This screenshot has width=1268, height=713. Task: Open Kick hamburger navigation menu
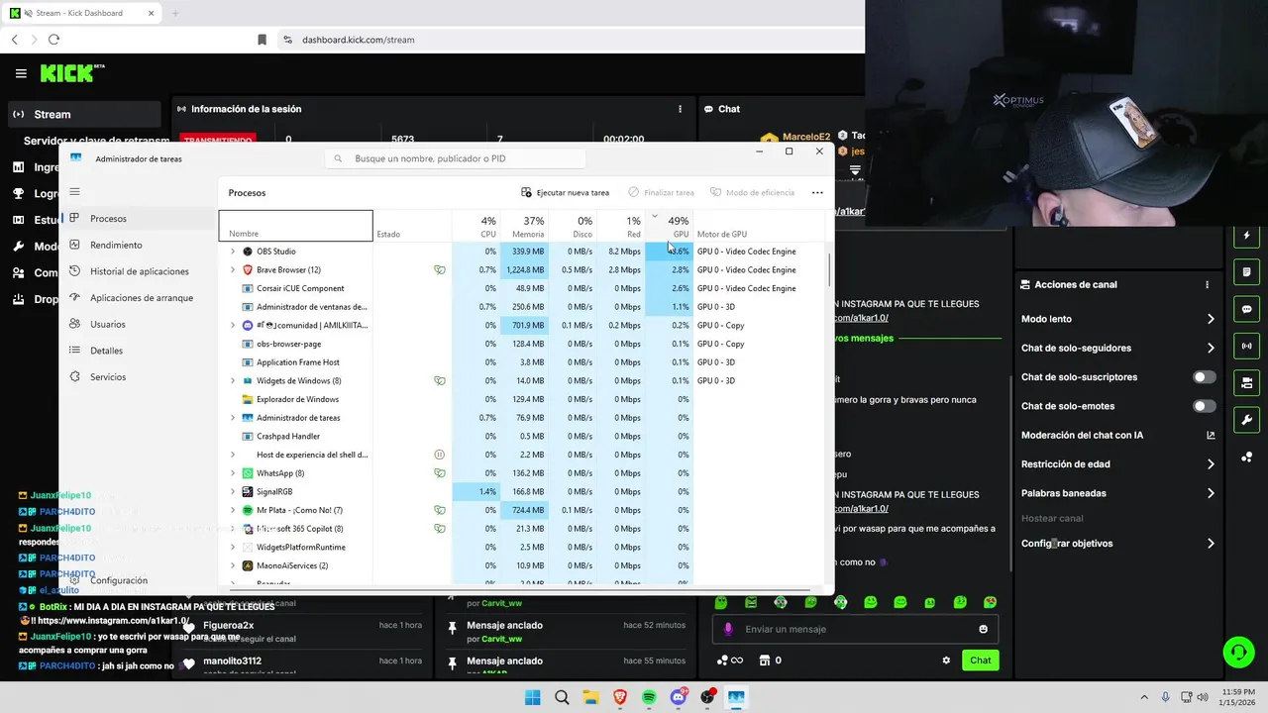[21, 73]
